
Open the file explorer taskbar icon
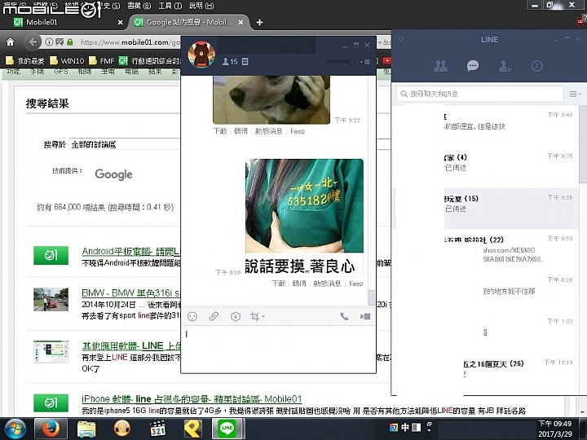pos(86,429)
